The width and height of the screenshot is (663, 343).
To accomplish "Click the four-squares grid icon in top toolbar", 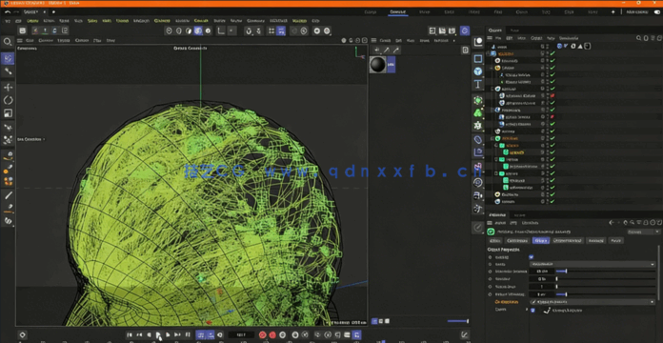I will click(x=271, y=30).
